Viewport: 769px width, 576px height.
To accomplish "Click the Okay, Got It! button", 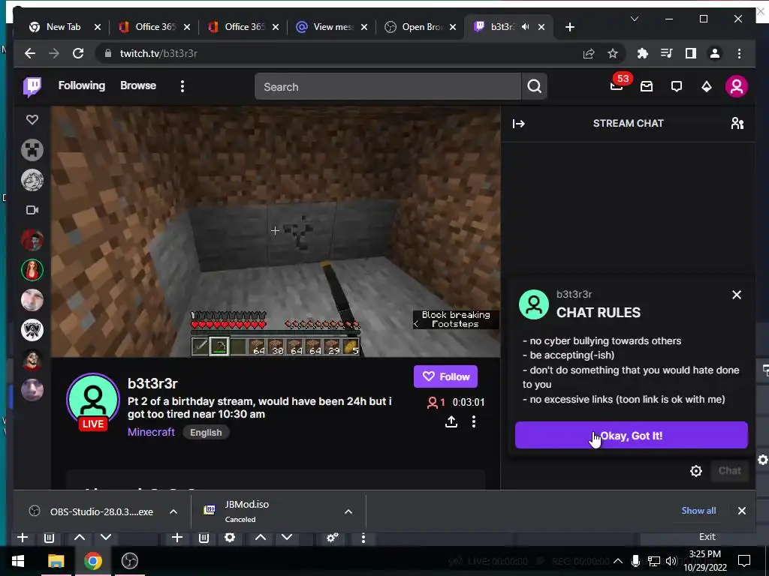I will tap(631, 435).
